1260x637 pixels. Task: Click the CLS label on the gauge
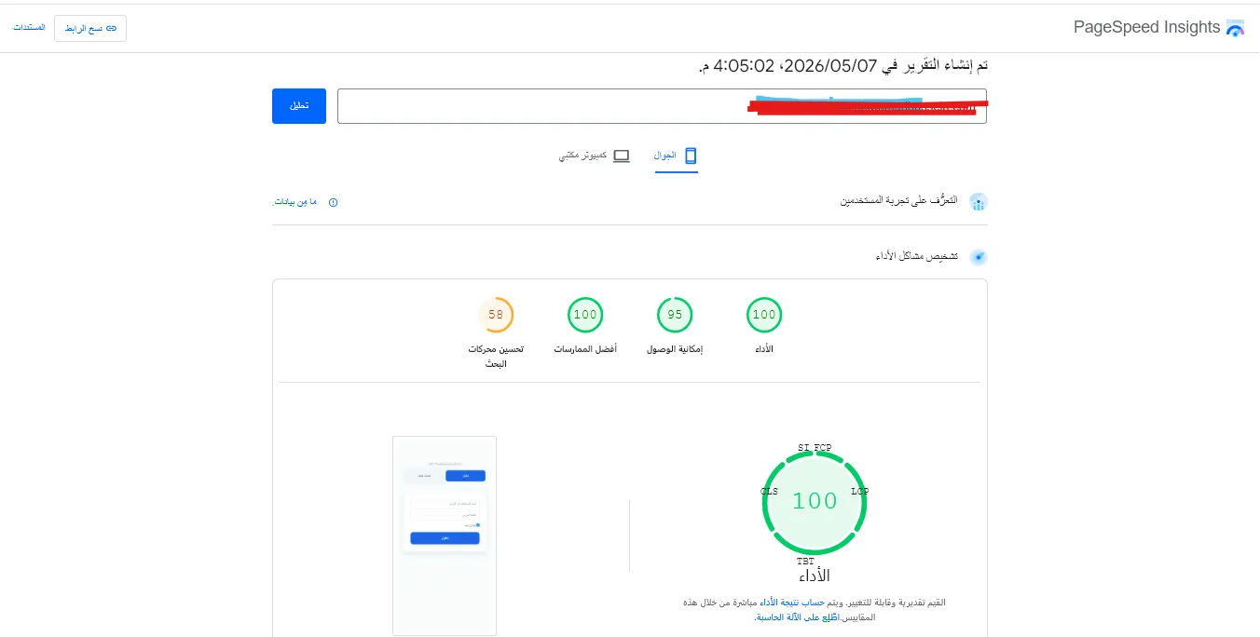click(x=770, y=492)
